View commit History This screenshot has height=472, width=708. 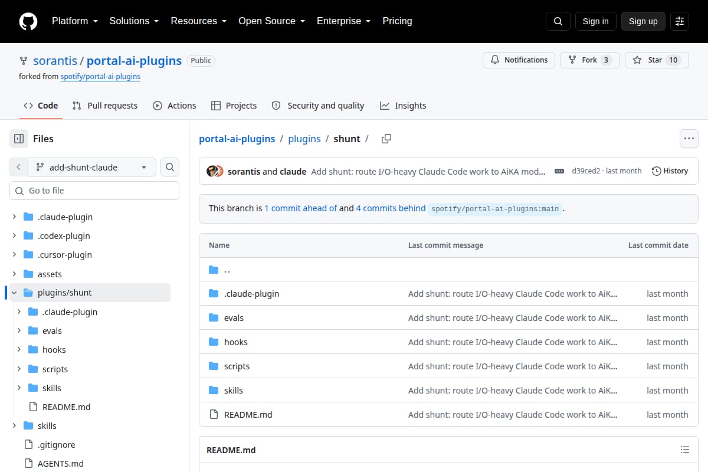click(x=670, y=171)
